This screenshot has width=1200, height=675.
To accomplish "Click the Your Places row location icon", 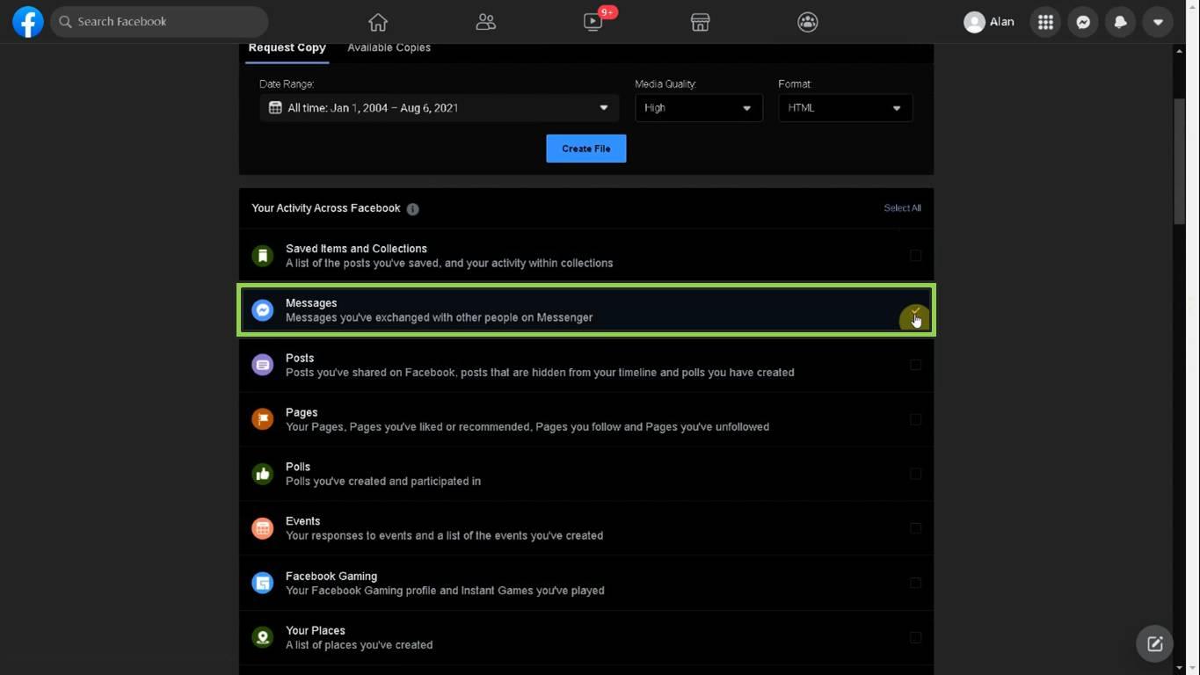I will pyautogui.click(x=262, y=637).
